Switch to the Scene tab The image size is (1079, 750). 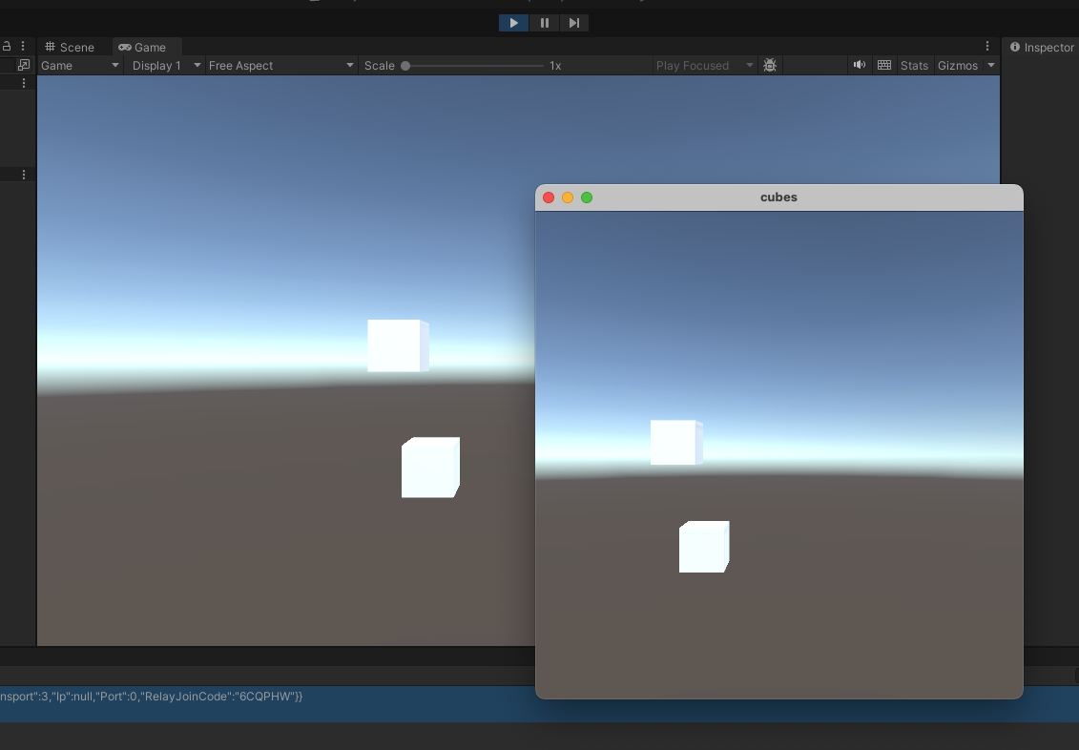(71, 47)
